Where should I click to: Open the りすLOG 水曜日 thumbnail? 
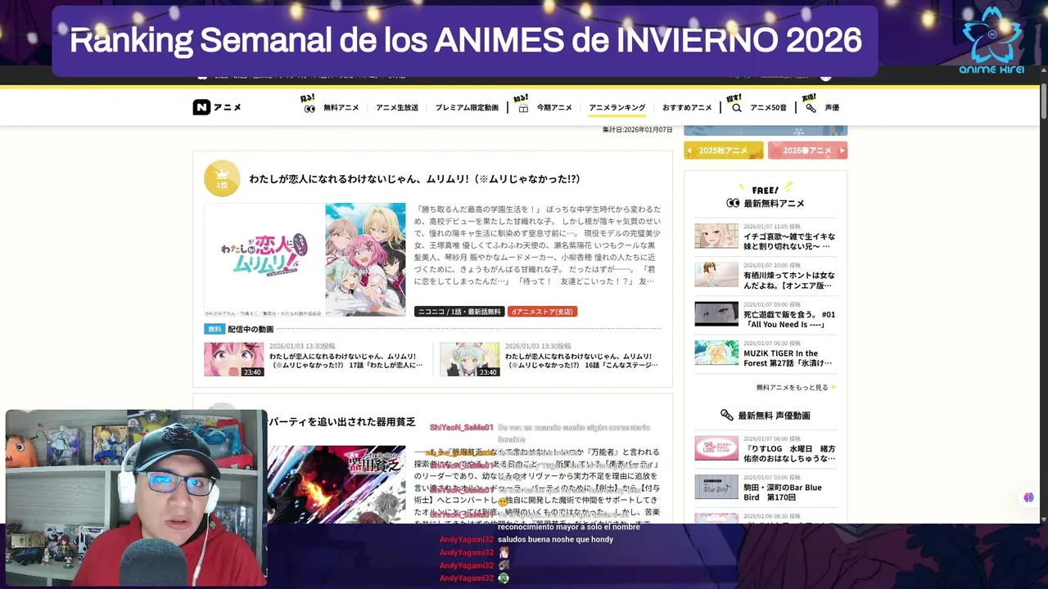point(716,447)
